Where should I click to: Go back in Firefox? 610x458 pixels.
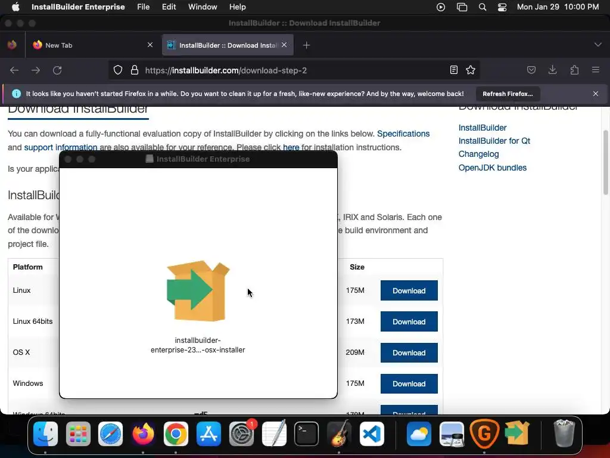(14, 70)
